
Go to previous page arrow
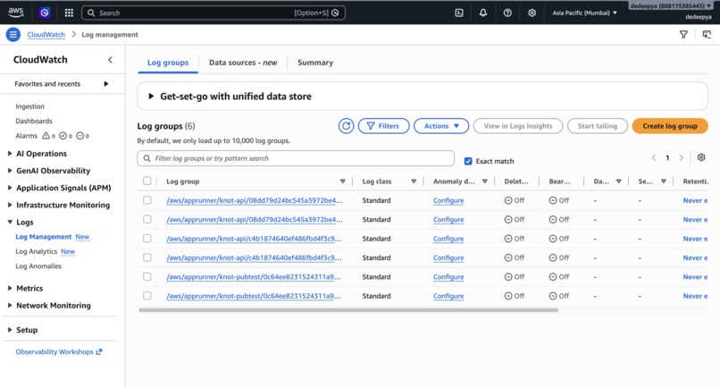click(x=653, y=157)
